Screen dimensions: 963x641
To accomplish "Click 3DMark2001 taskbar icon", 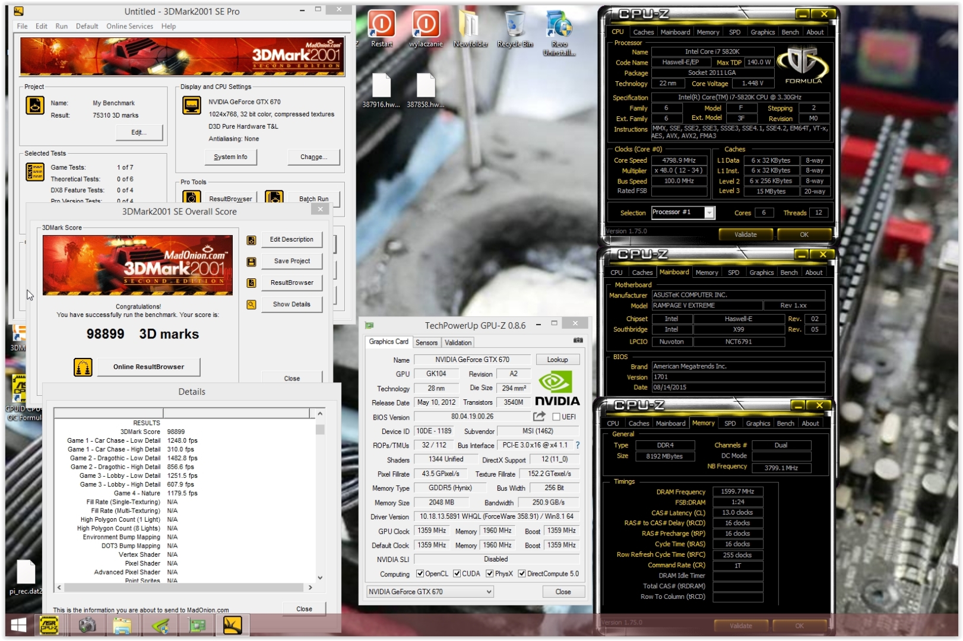I will coord(232,625).
